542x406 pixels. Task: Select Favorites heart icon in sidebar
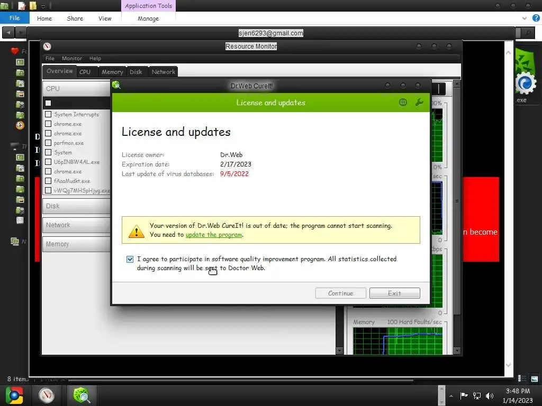click(x=14, y=51)
